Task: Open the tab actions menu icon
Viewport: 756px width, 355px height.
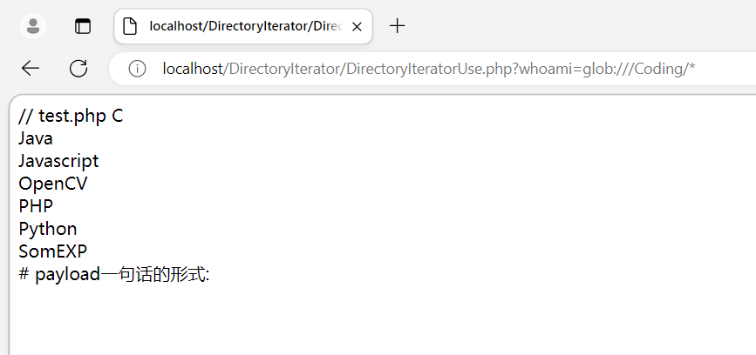Action: click(83, 26)
